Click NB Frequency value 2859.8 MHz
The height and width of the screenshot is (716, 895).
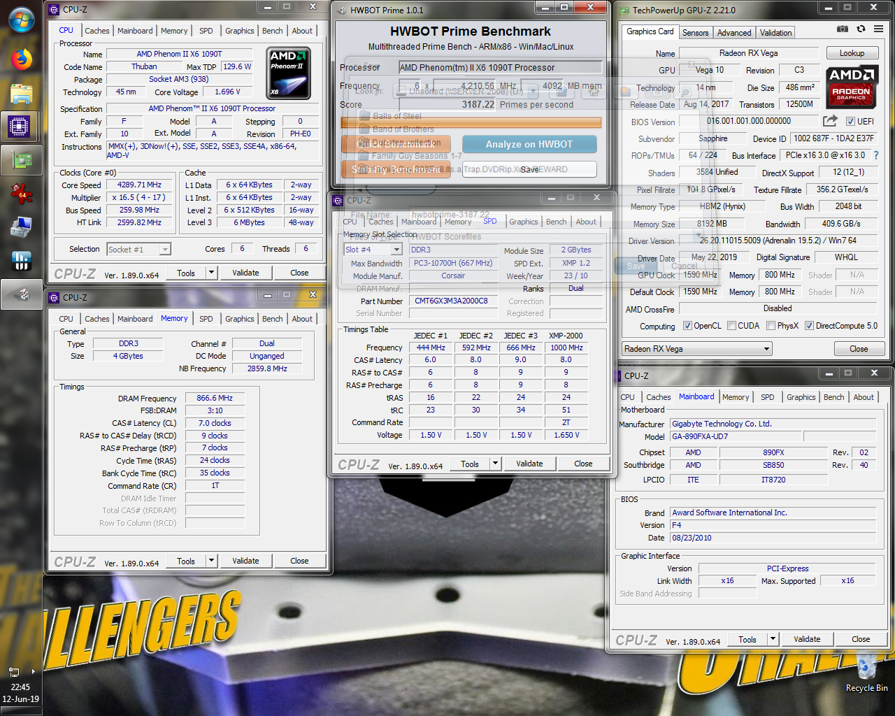coord(267,368)
